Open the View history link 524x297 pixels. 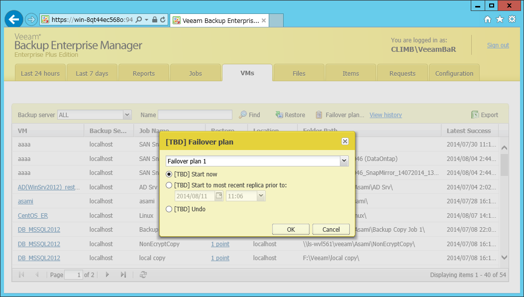point(386,115)
